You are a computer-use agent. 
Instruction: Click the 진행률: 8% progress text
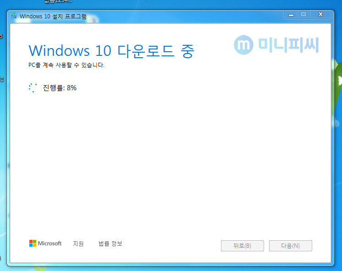[x=60, y=88]
